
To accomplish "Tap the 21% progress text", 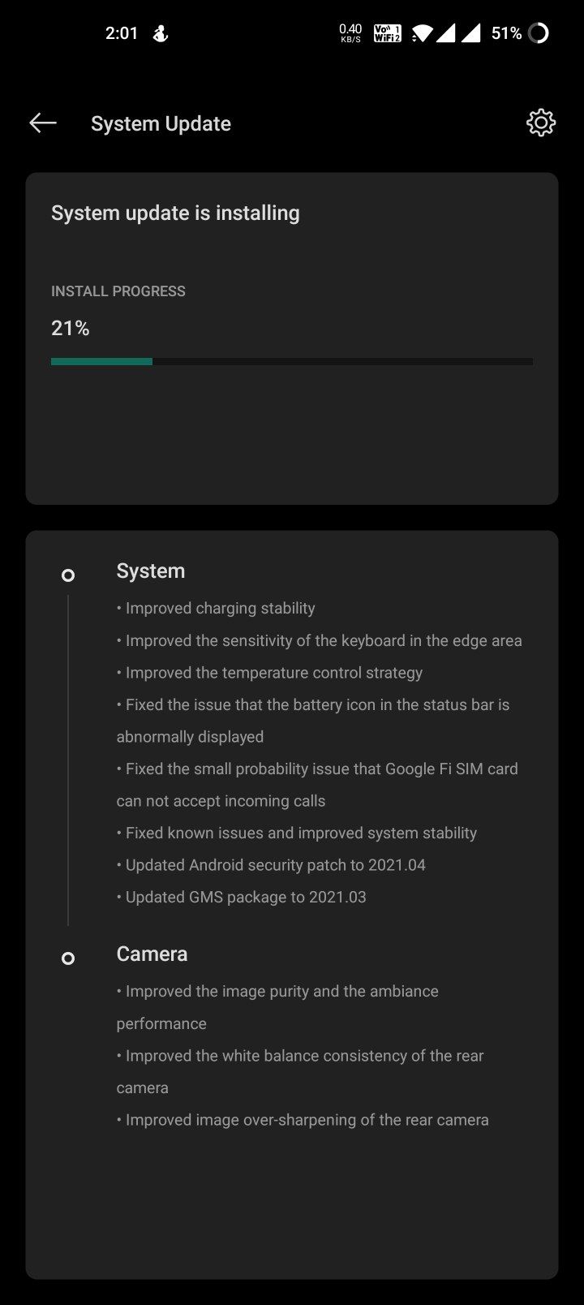I will click(x=71, y=328).
